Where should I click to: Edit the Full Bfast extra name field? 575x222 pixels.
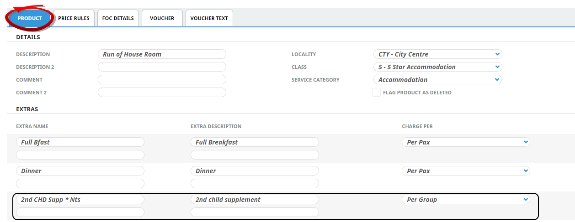coord(80,142)
